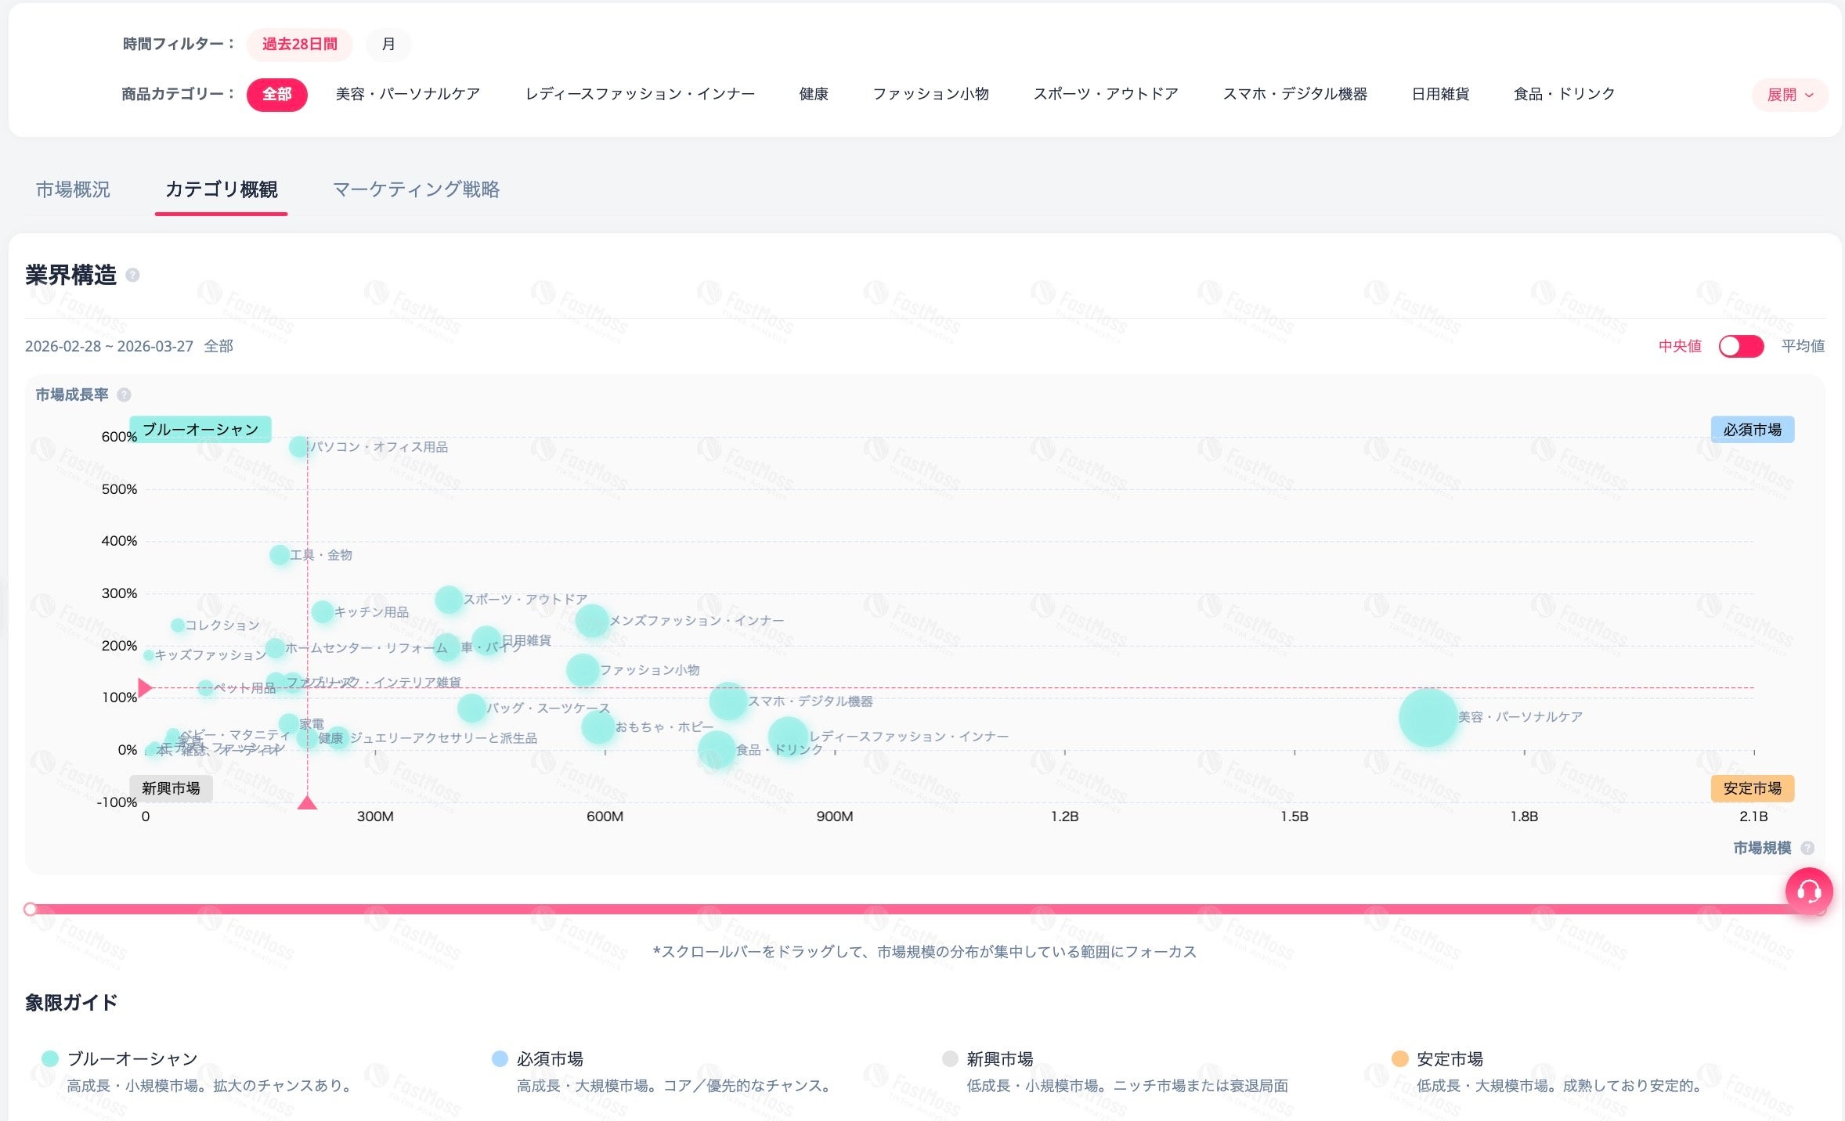Click pink triangle marker on market size axis
This screenshot has height=1121, width=1845.
point(307,802)
